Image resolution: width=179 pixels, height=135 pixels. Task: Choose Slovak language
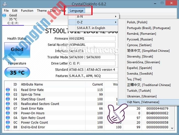[x=140, y=57]
